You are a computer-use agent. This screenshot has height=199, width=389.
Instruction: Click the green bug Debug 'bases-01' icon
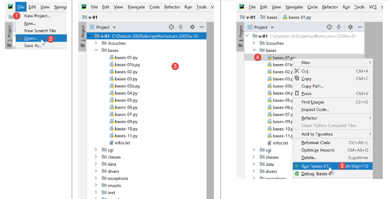click(x=297, y=174)
